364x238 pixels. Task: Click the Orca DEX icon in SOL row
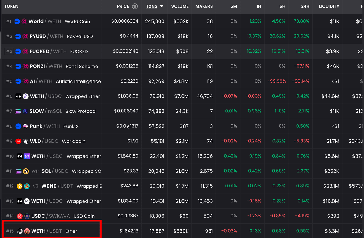[x=25, y=171]
